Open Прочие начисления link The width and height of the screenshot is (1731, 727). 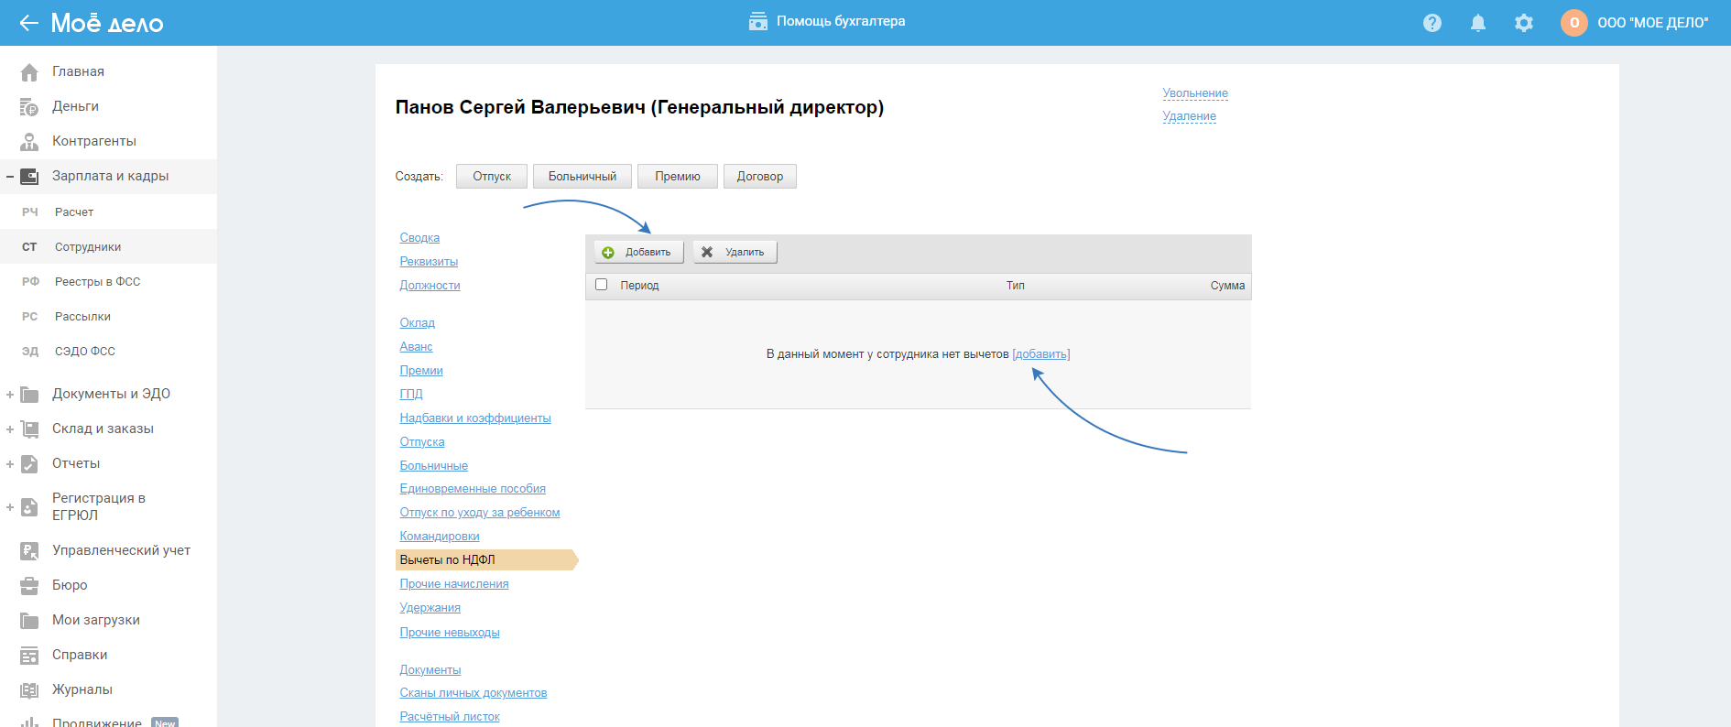[x=454, y=583]
